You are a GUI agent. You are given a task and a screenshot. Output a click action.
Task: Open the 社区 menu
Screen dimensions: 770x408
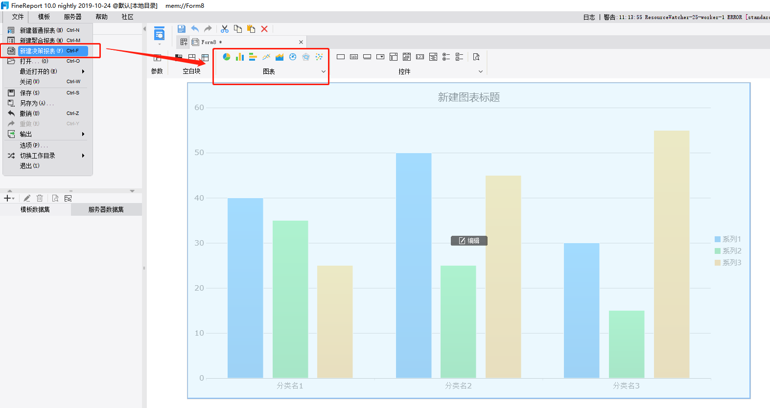127,17
